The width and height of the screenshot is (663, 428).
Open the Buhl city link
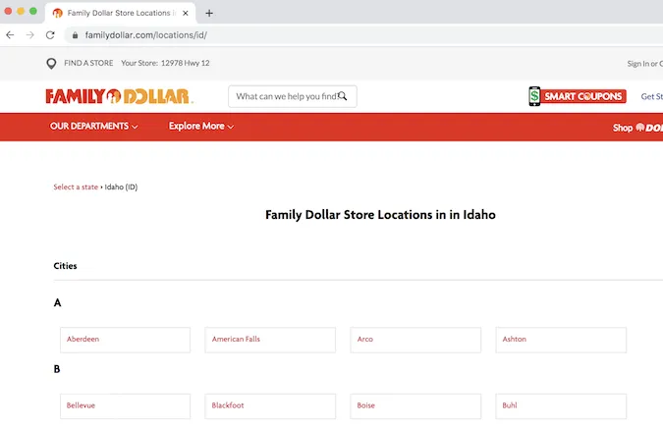(x=561, y=406)
